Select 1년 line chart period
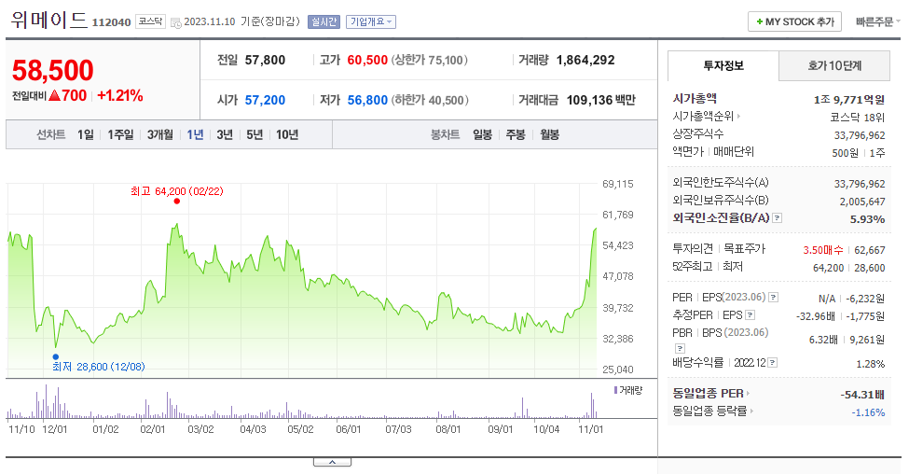 (x=196, y=134)
